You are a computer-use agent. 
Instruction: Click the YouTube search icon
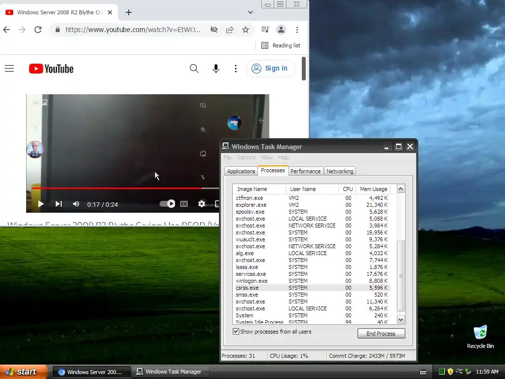[194, 68]
